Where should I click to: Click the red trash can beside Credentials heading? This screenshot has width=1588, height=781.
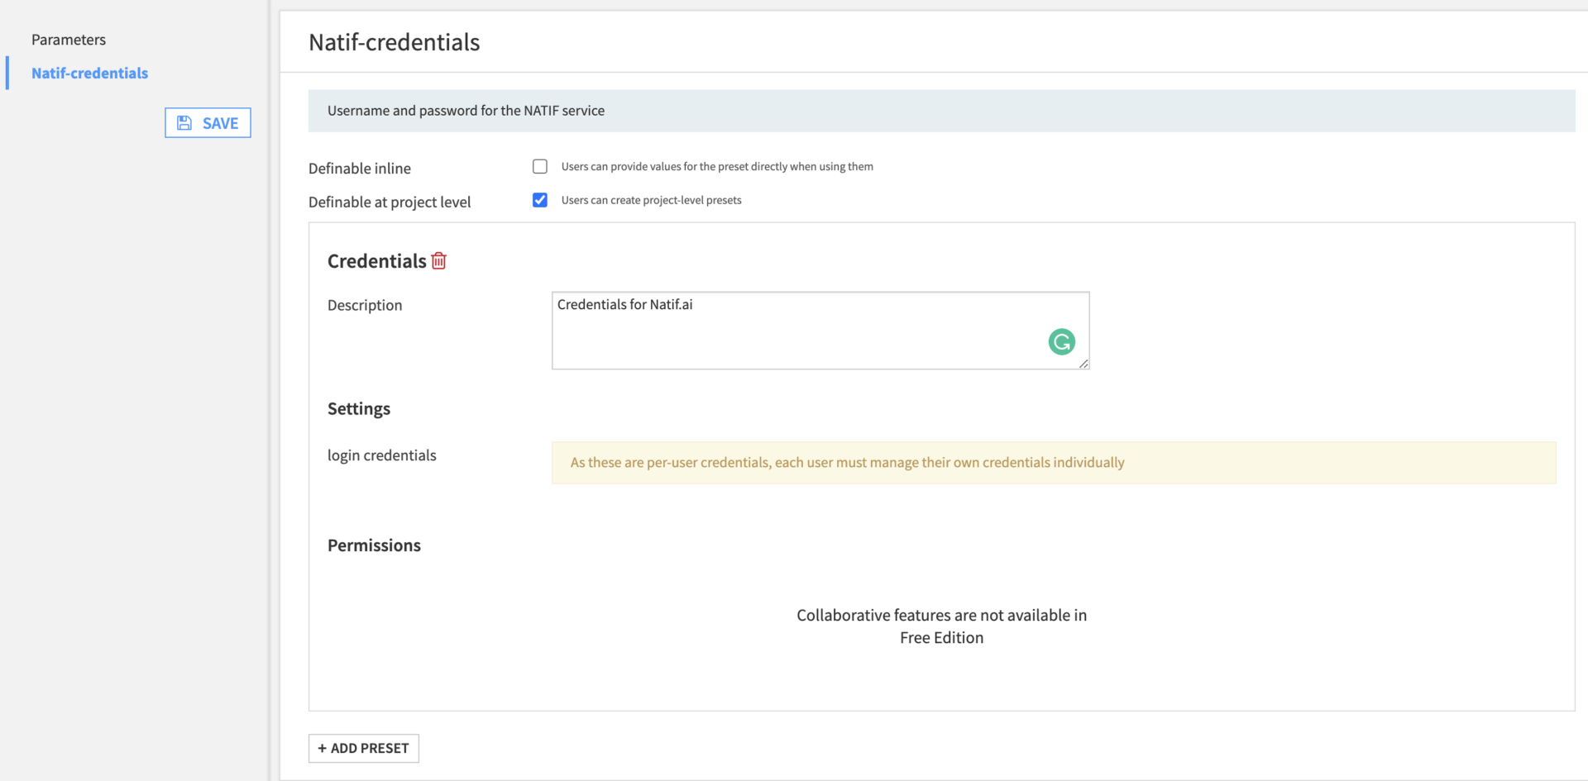[438, 260]
